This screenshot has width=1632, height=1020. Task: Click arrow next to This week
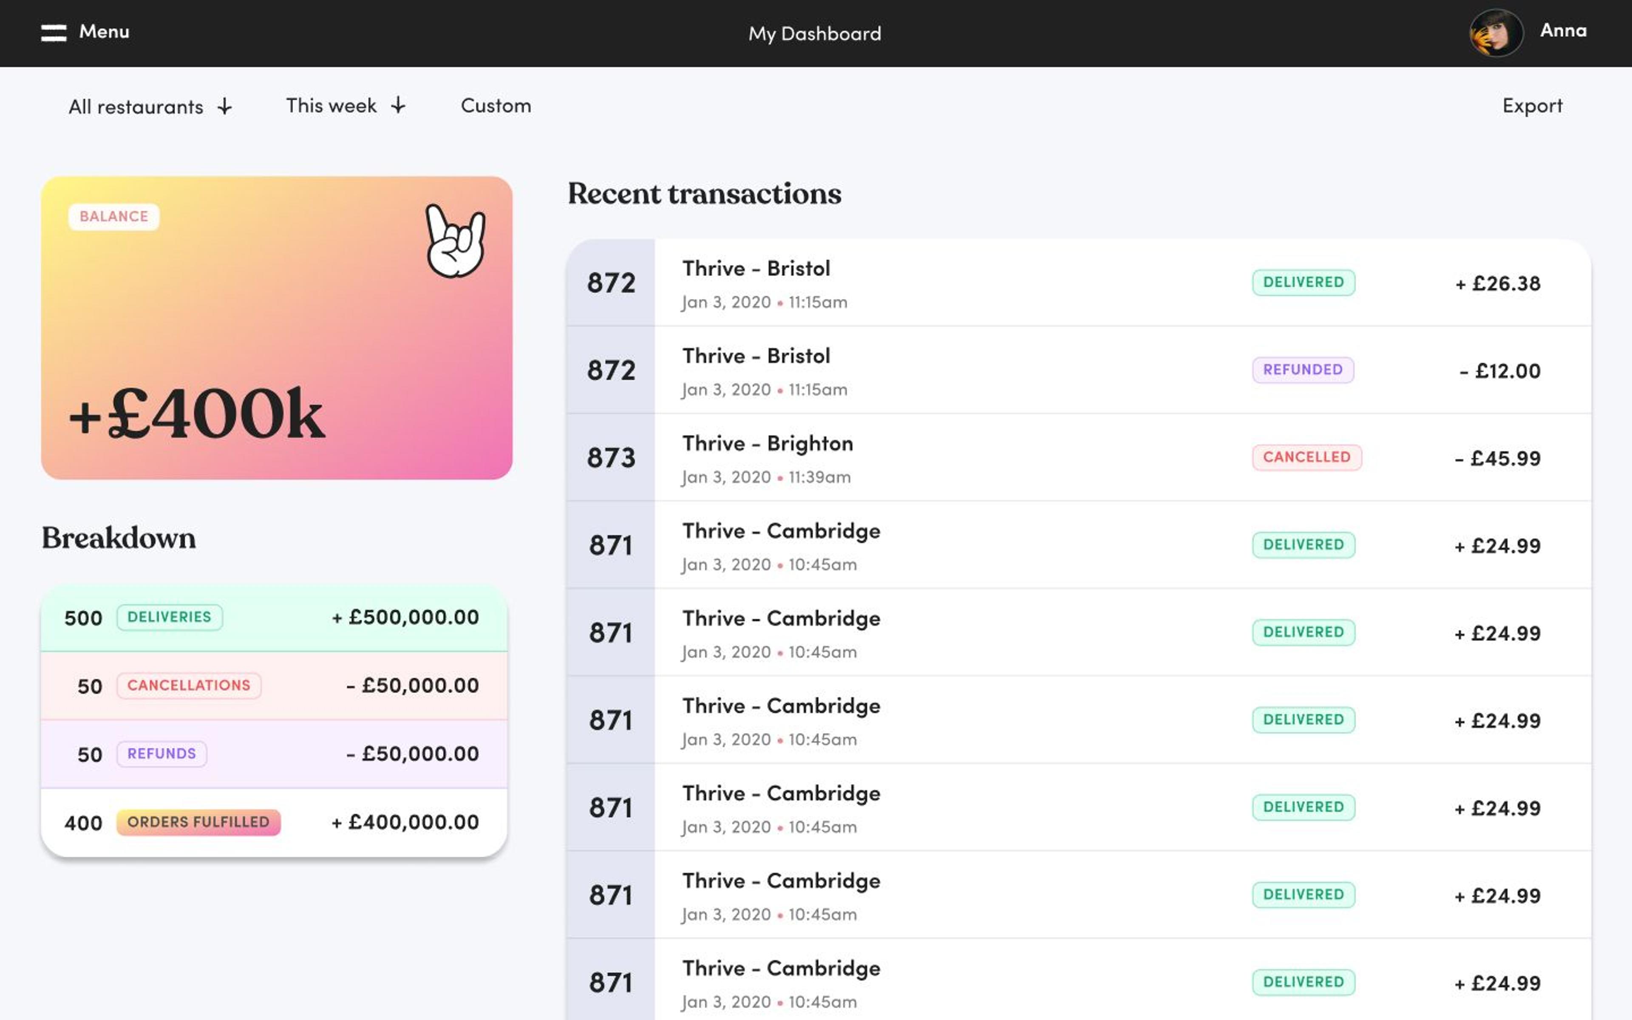coord(399,105)
